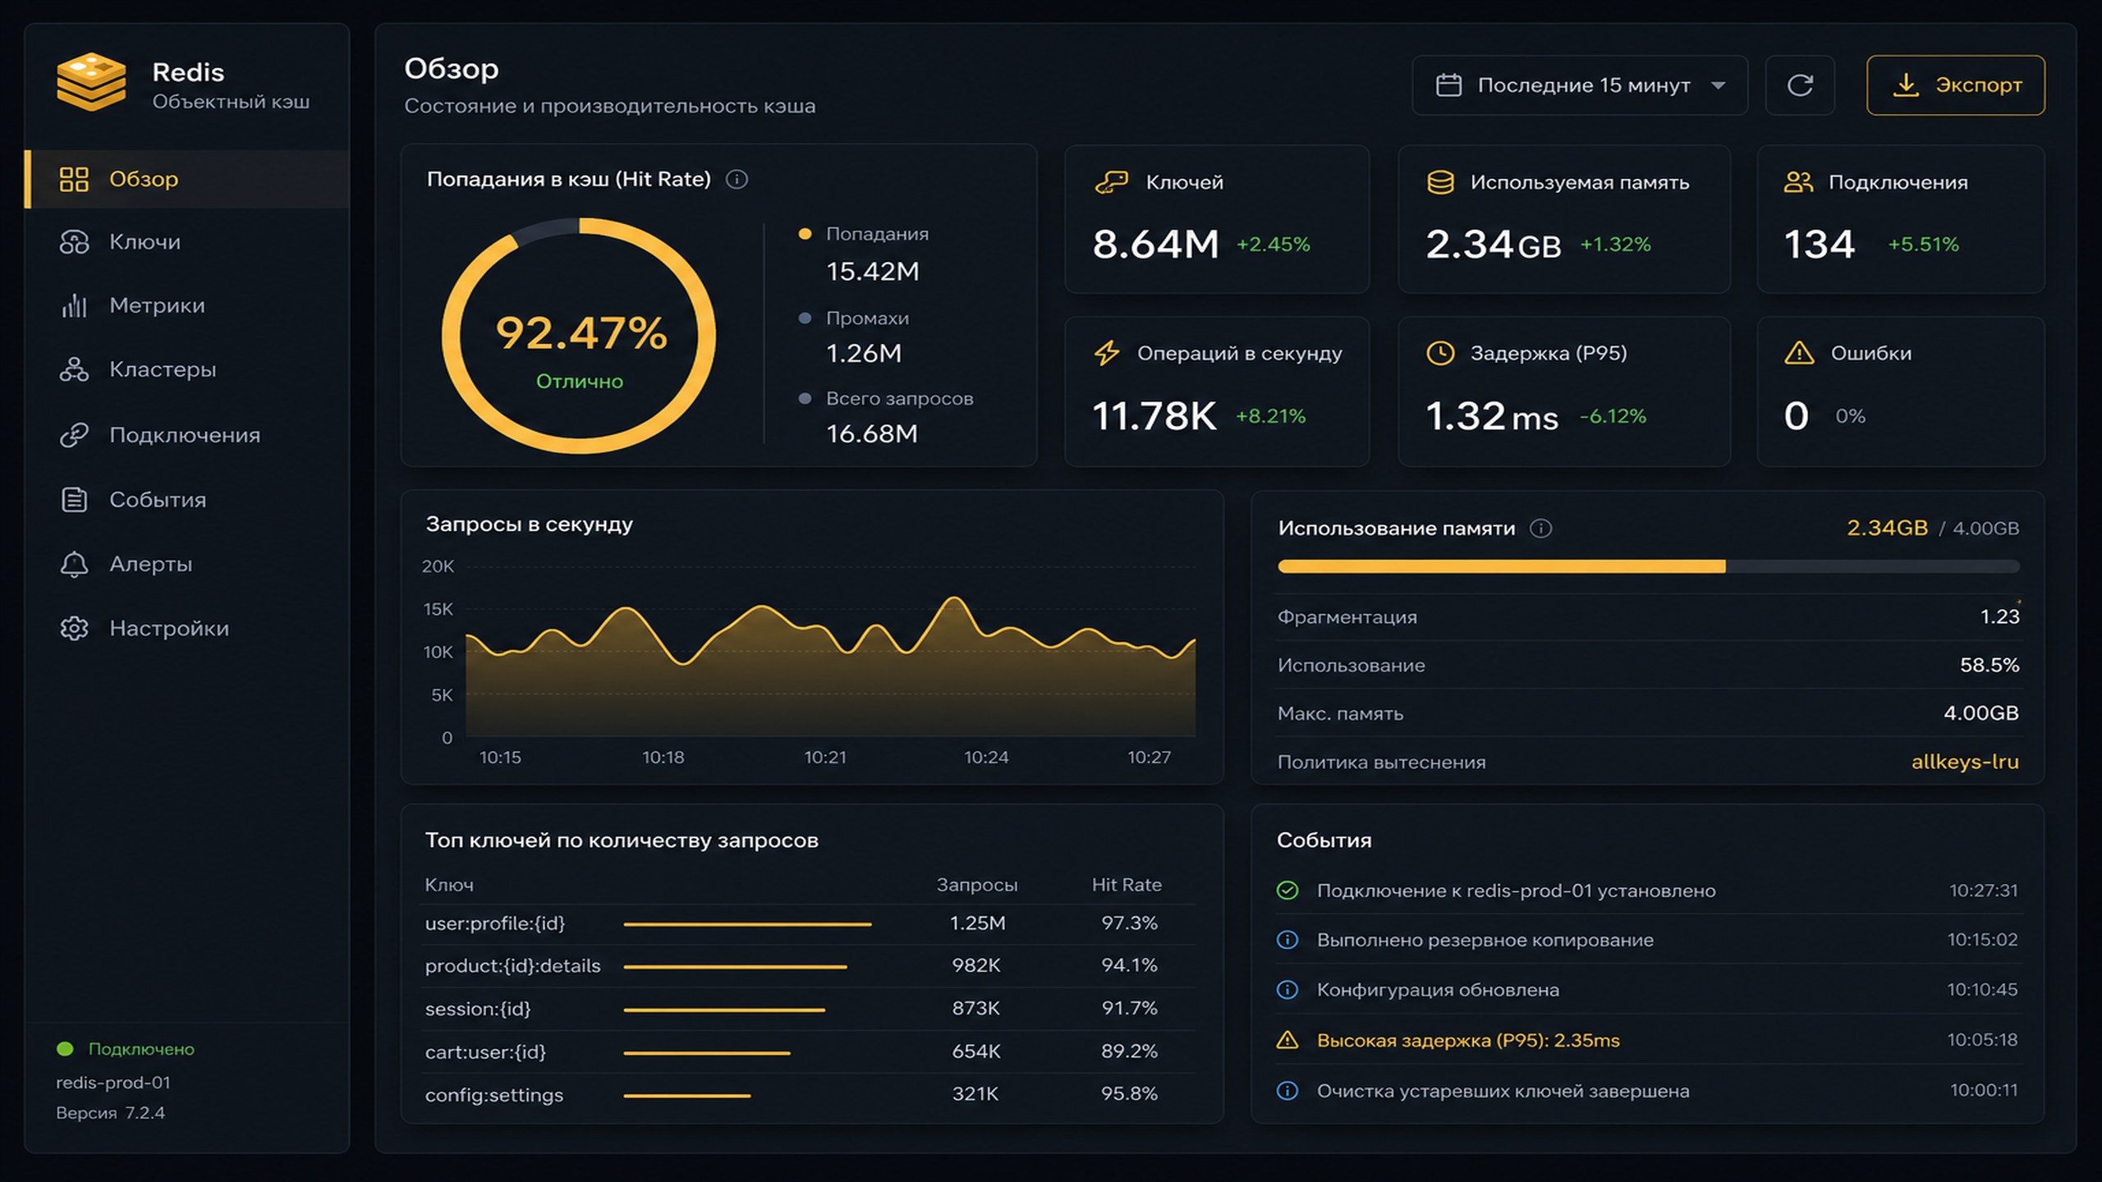Click the info icon beside Использование памяти

[1540, 529]
